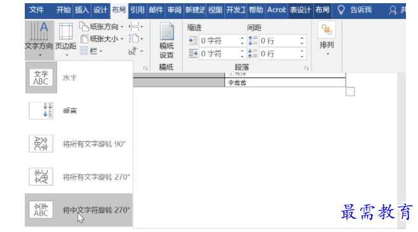Click the right indent icon
This screenshot has width=418, height=232.
pos(193,53)
